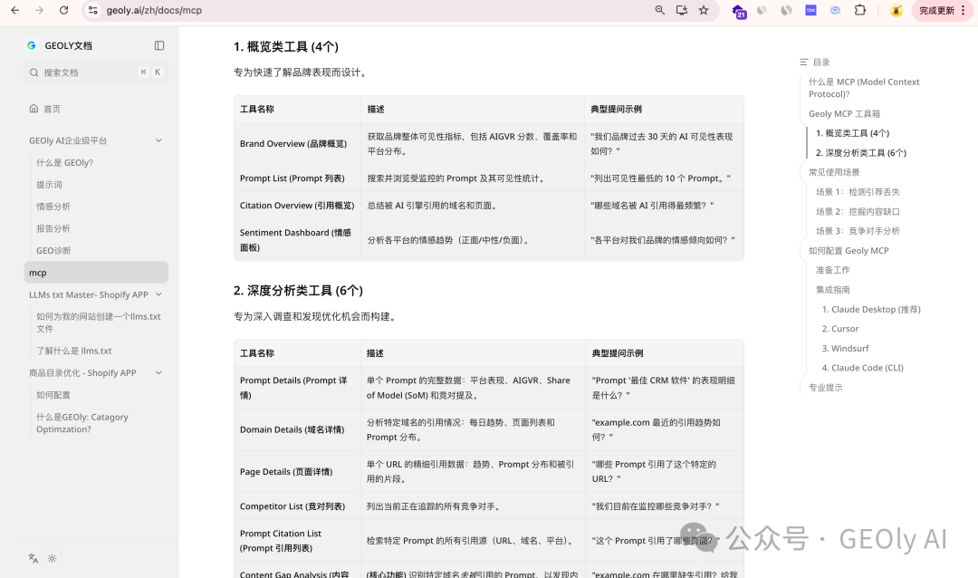Open 什么是GEOly: Catagory Optimzation? page
The height and width of the screenshot is (578, 978).
click(x=82, y=422)
